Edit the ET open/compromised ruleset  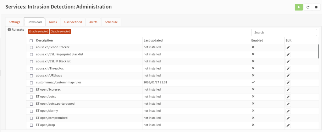tap(288, 118)
